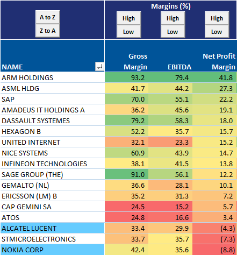Select SAGE GROUP gross margin 91.0
The height and width of the screenshot is (255, 237).
tap(126, 174)
